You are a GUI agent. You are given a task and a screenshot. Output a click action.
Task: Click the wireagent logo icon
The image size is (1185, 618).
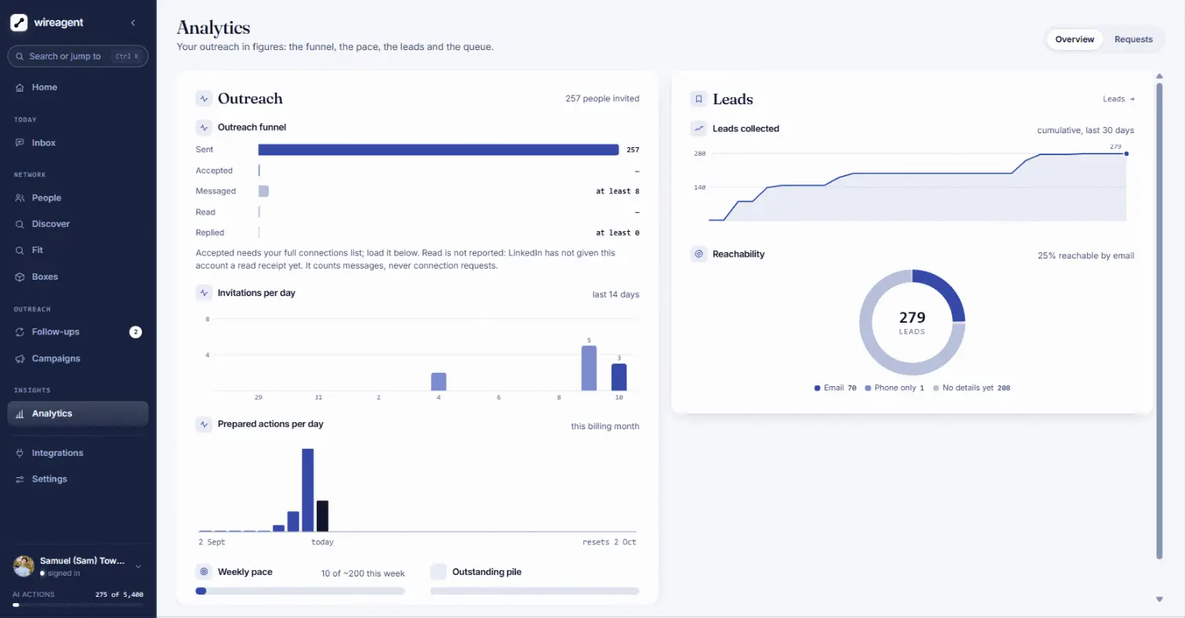(x=19, y=23)
